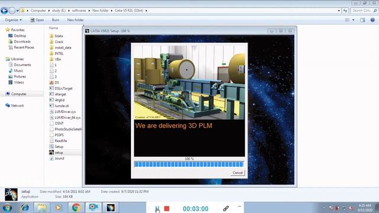The image size is (379, 213).
Task: Click Open in the Explorer toolbar
Action: point(37,20)
